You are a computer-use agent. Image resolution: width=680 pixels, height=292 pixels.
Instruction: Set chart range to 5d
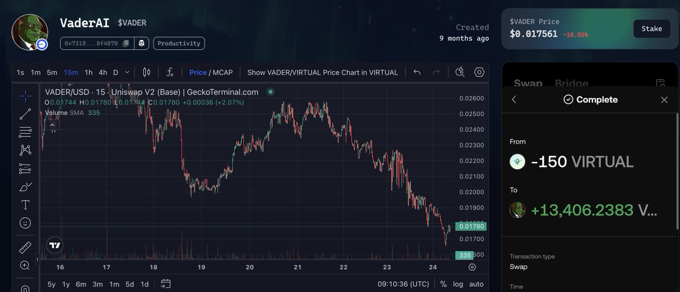[x=130, y=284]
